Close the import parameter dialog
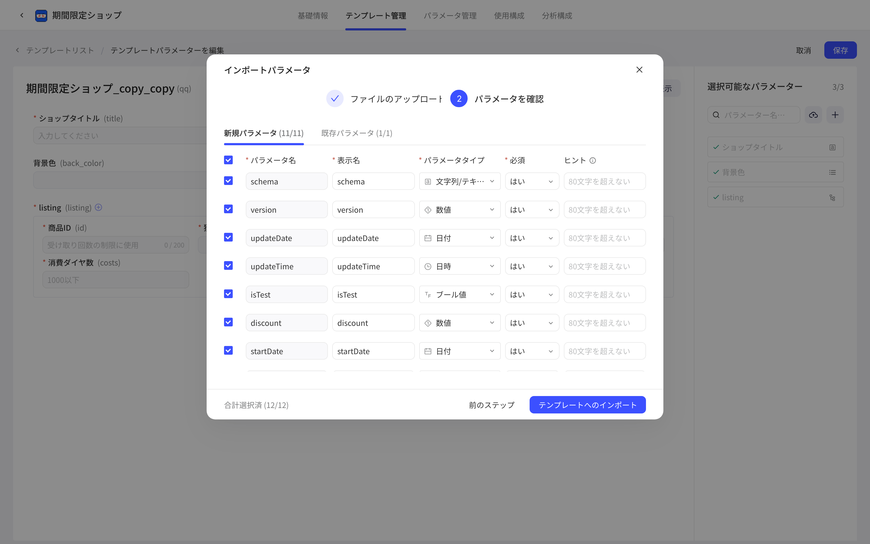Image resolution: width=870 pixels, height=544 pixels. tap(639, 70)
